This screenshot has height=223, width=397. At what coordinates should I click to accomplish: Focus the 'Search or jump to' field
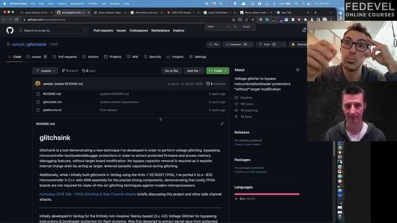[x=53, y=30]
